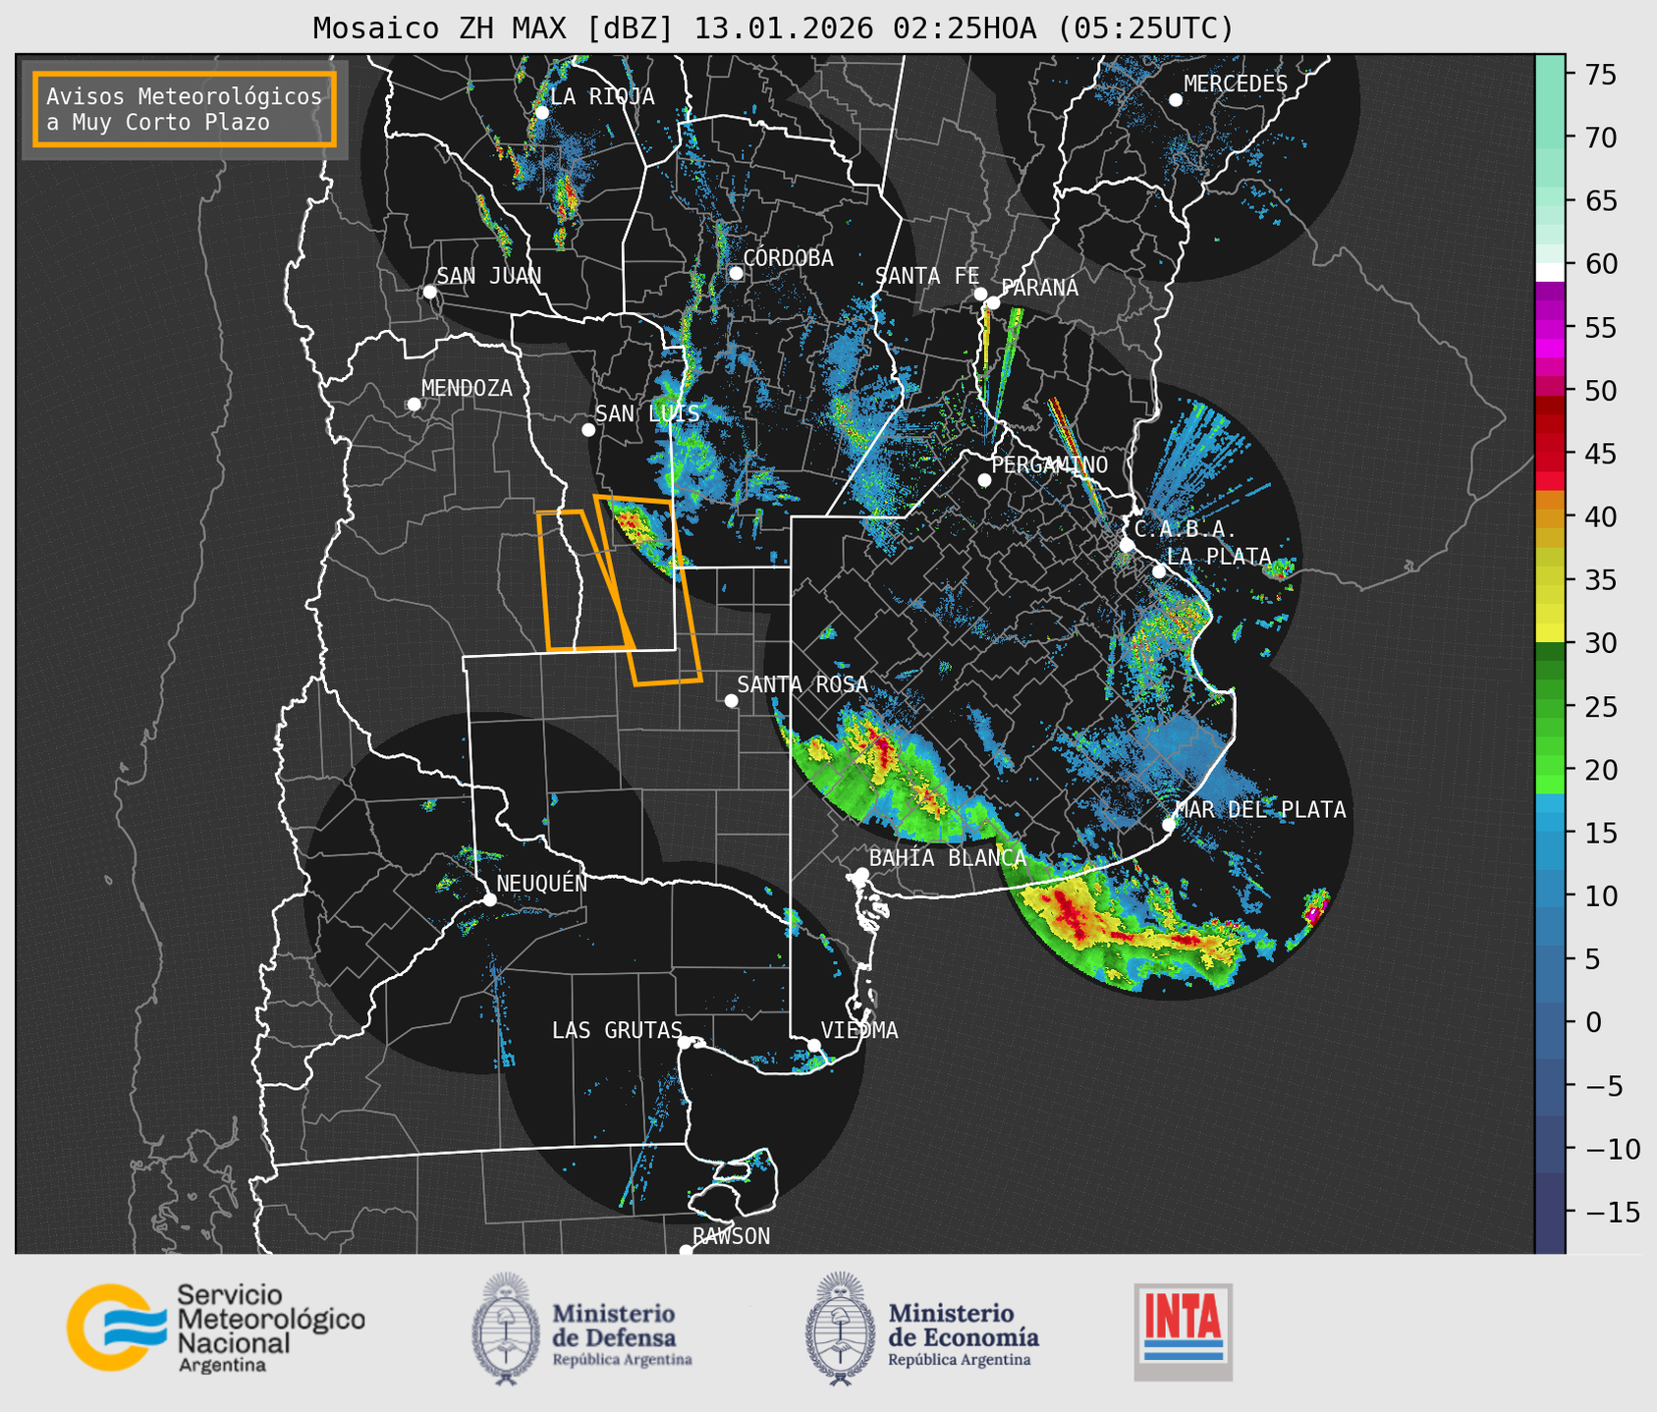Click the PARANÁ city label
The height and width of the screenshot is (1412, 1657).
click(1039, 288)
